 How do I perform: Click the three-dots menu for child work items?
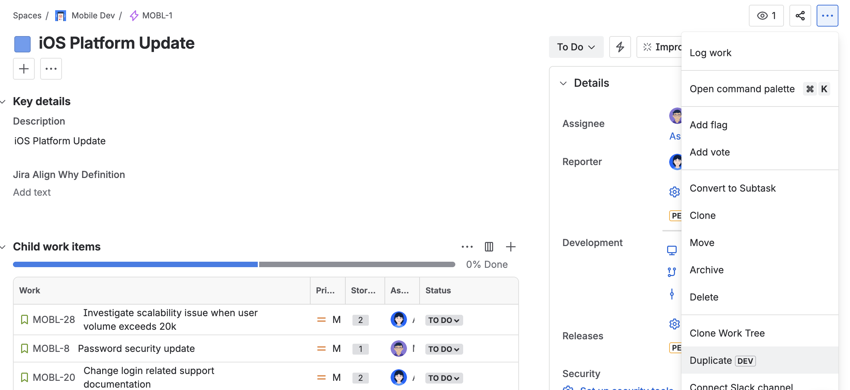pyautogui.click(x=467, y=247)
